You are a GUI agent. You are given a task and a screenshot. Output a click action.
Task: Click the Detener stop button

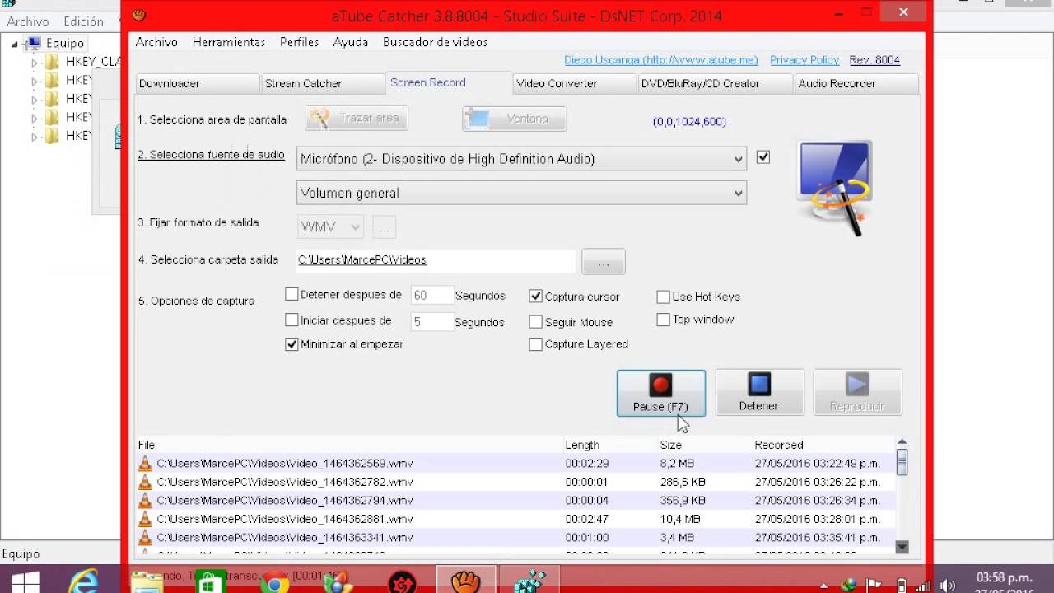click(759, 392)
